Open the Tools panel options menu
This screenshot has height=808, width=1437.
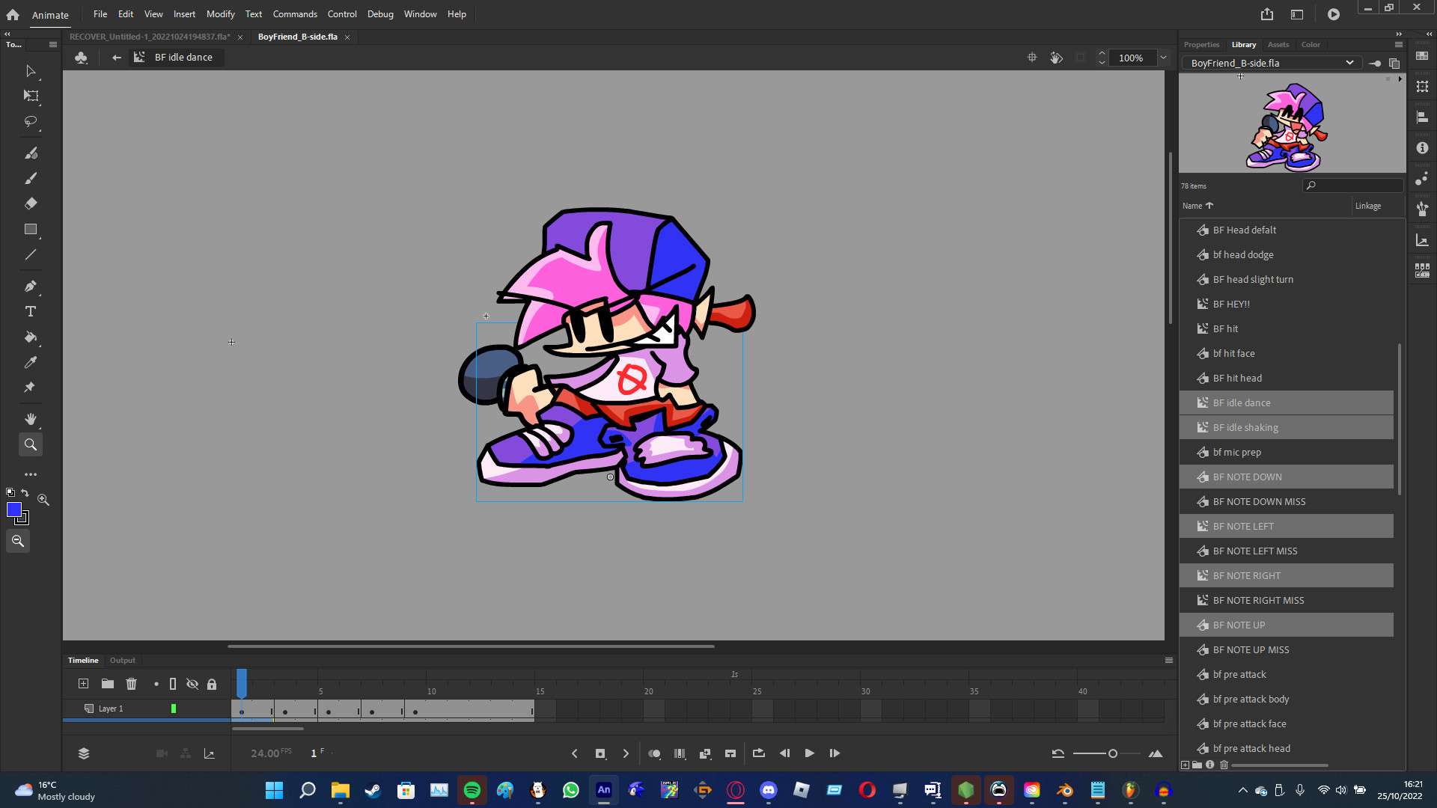(x=53, y=45)
